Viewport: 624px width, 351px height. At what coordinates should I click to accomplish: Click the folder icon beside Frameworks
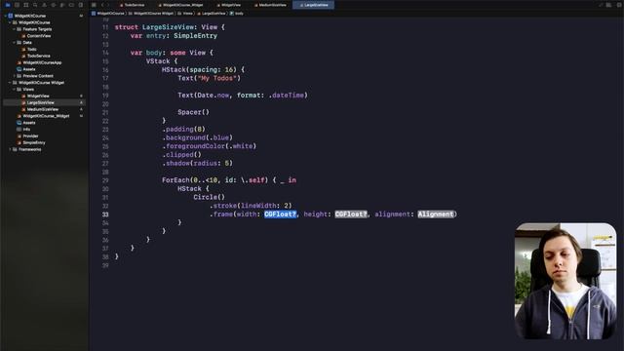pos(15,149)
